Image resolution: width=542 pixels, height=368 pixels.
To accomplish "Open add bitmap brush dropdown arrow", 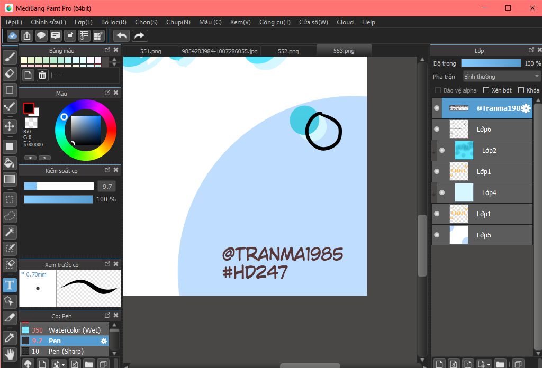I will pos(64,364).
